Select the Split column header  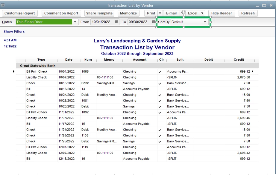point(180,59)
